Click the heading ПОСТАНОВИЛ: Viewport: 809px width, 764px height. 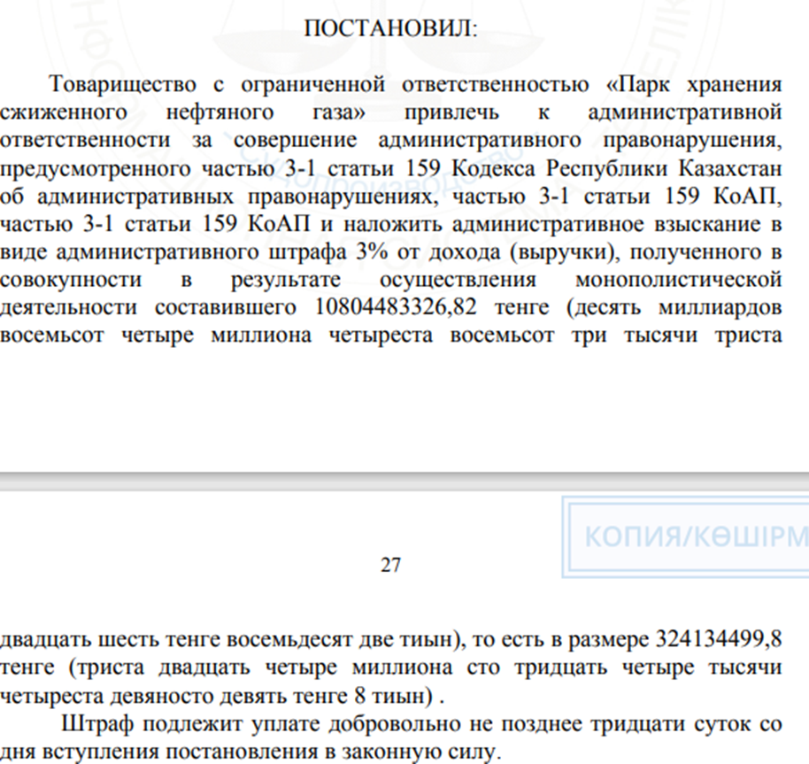click(390, 27)
